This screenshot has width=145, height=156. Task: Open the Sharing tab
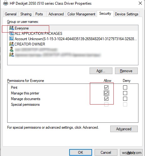(x=26, y=14)
